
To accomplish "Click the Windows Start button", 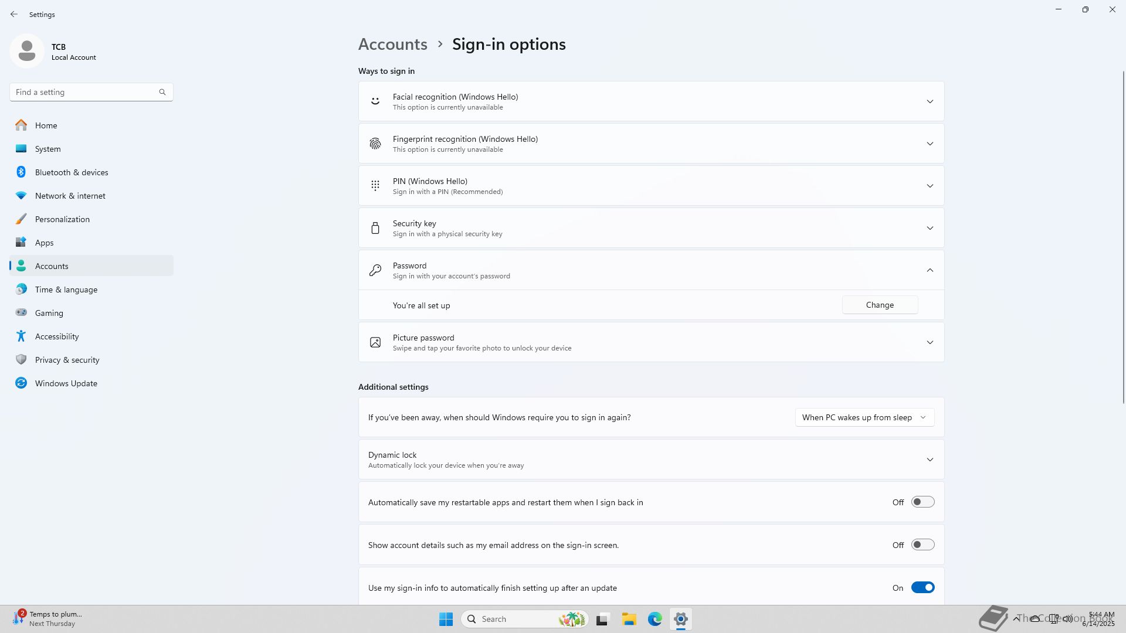I will click(x=446, y=619).
